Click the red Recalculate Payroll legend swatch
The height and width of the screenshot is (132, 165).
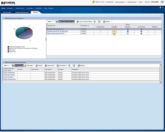(x=9, y=48)
